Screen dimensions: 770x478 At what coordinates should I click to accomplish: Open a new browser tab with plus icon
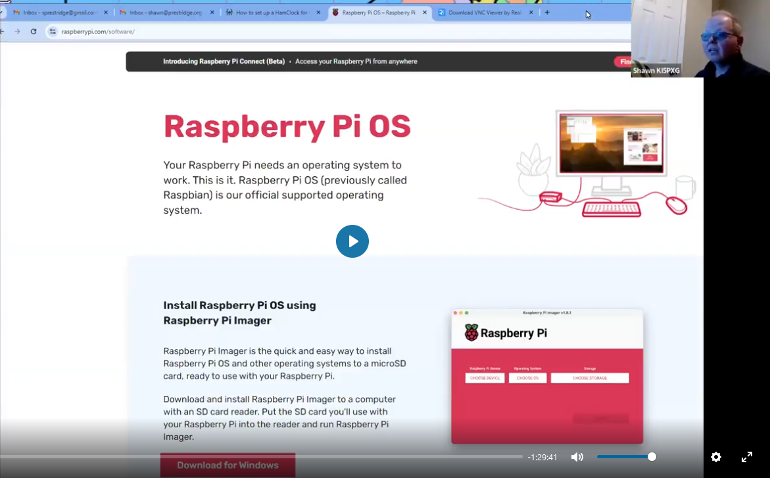tap(547, 12)
